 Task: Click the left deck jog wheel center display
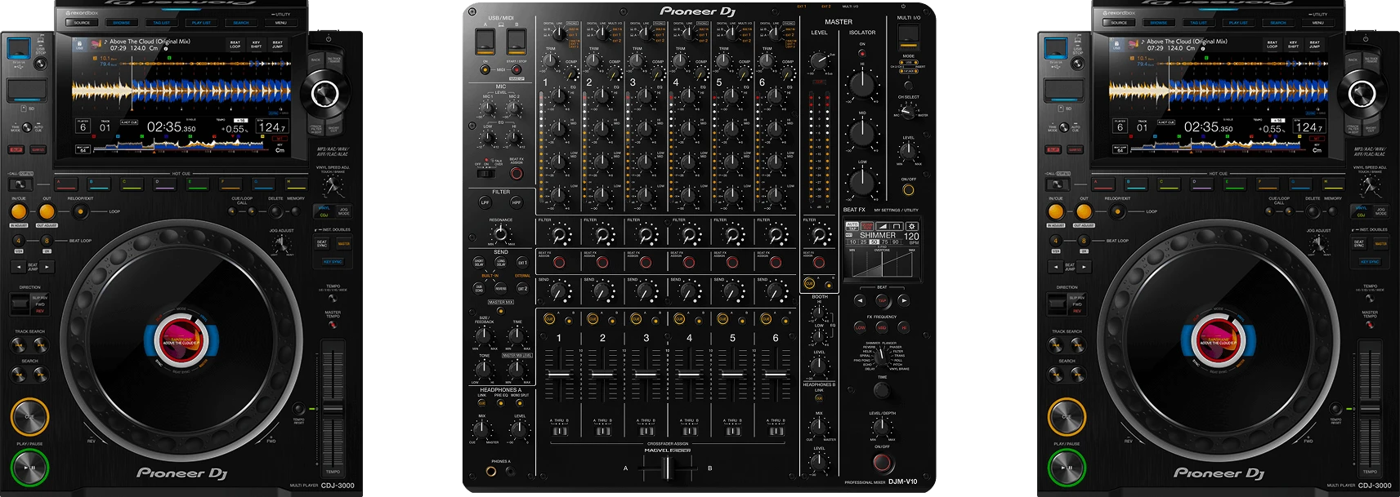pos(181,339)
